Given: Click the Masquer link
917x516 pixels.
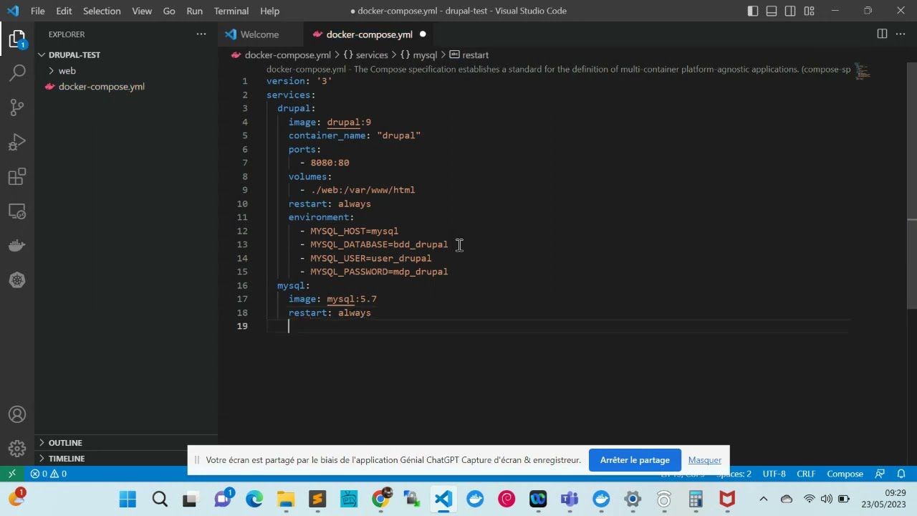Looking at the screenshot, I should 705,460.
